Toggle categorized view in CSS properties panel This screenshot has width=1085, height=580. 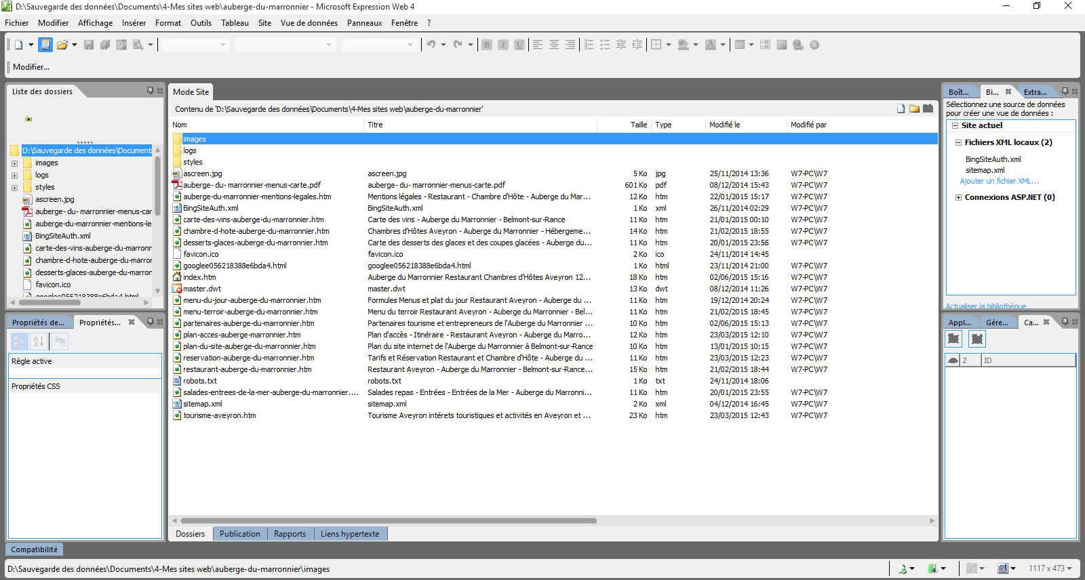(20, 341)
